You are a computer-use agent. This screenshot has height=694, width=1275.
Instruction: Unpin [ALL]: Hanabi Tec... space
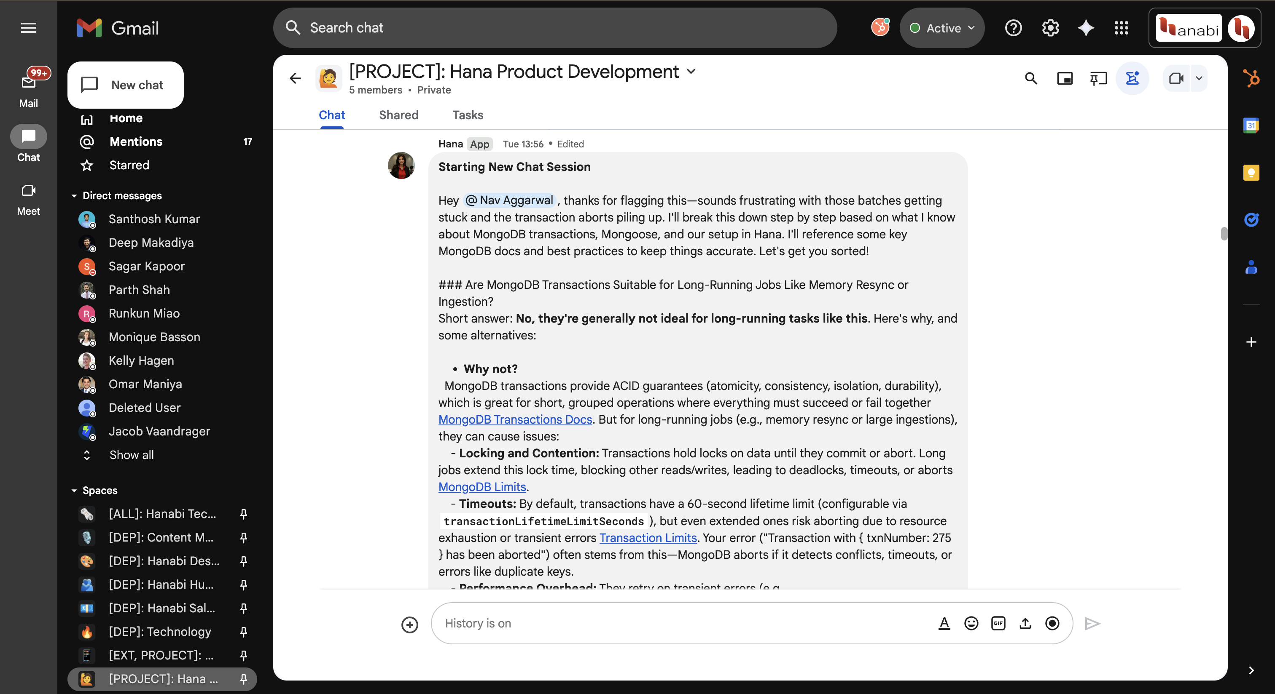pyautogui.click(x=243, y=514)
